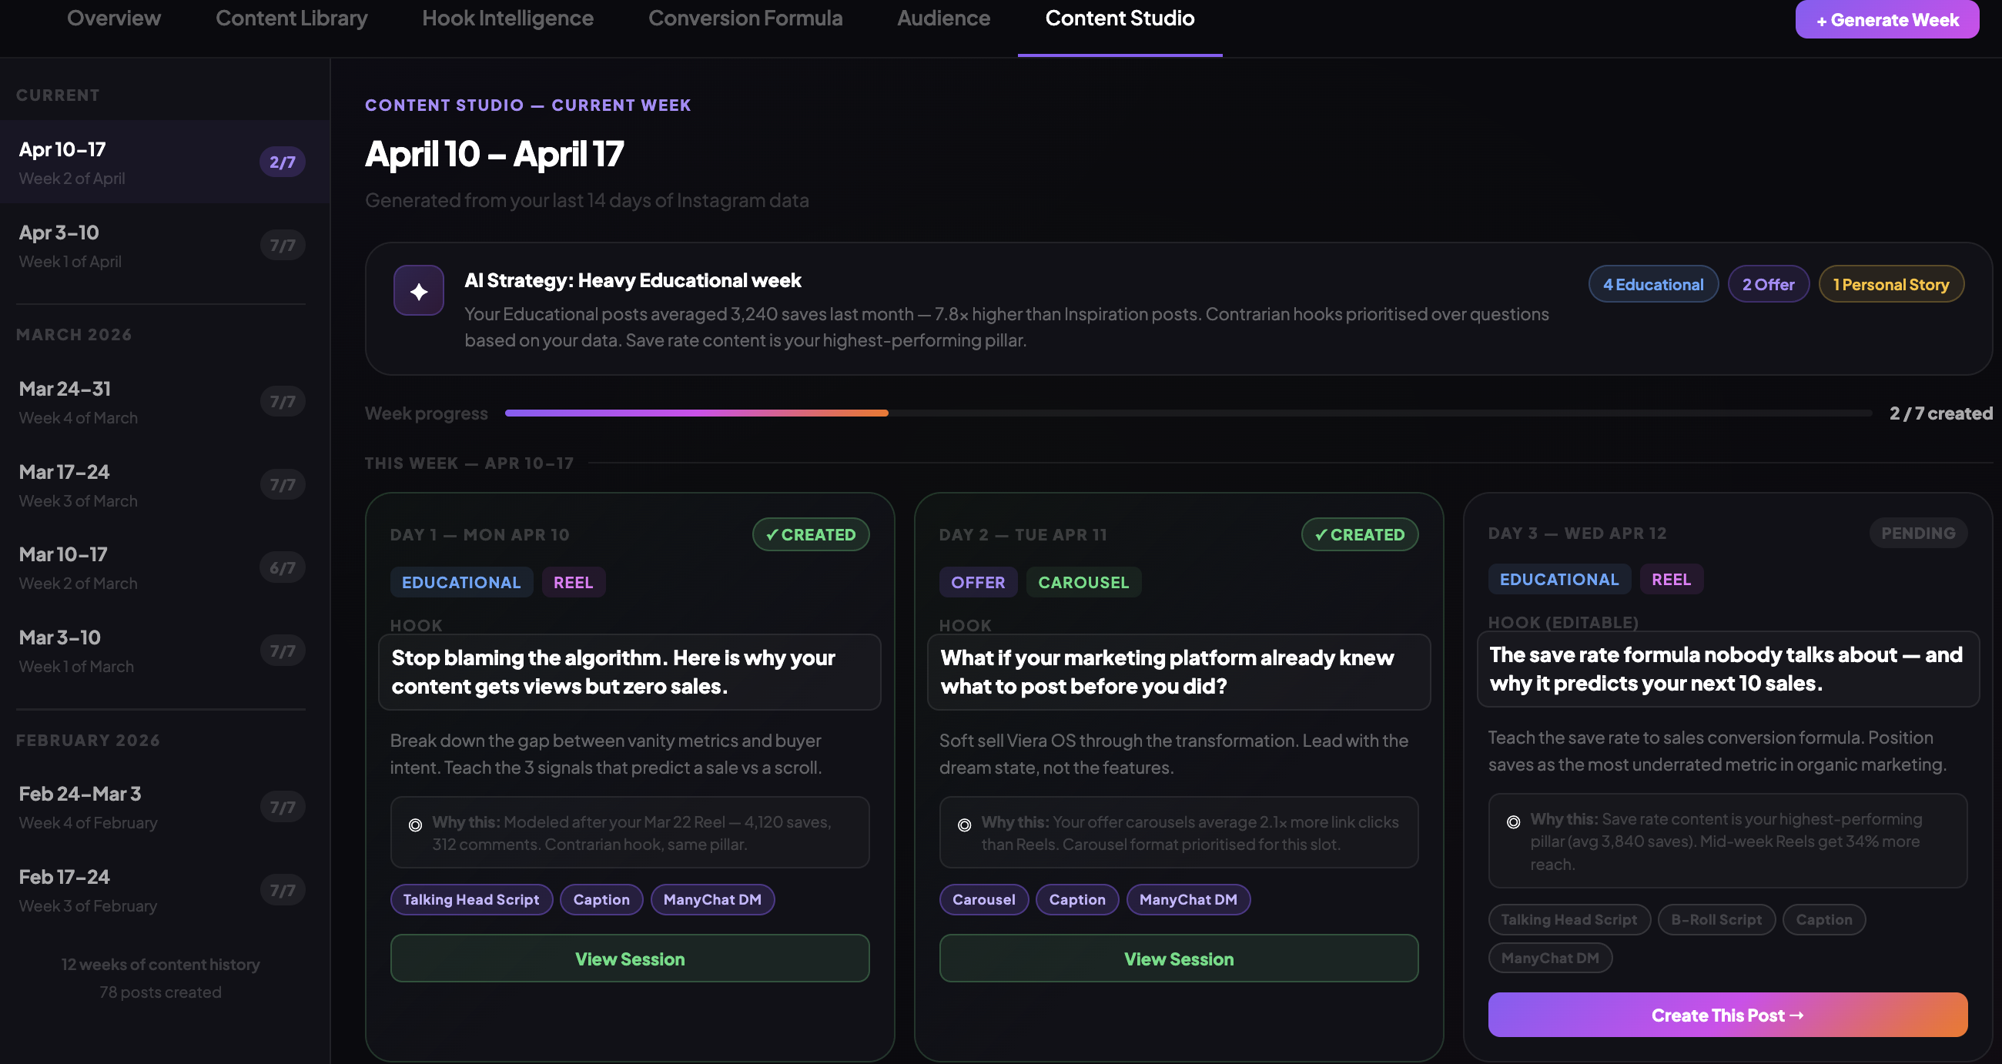Screen dimensions: 2002x1064
Task: Click '12 weeks of content history' text
Action: [x=160, y=964]
